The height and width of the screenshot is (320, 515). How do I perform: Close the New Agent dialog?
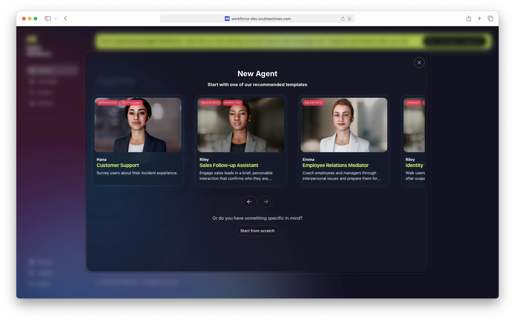point(419,63)
